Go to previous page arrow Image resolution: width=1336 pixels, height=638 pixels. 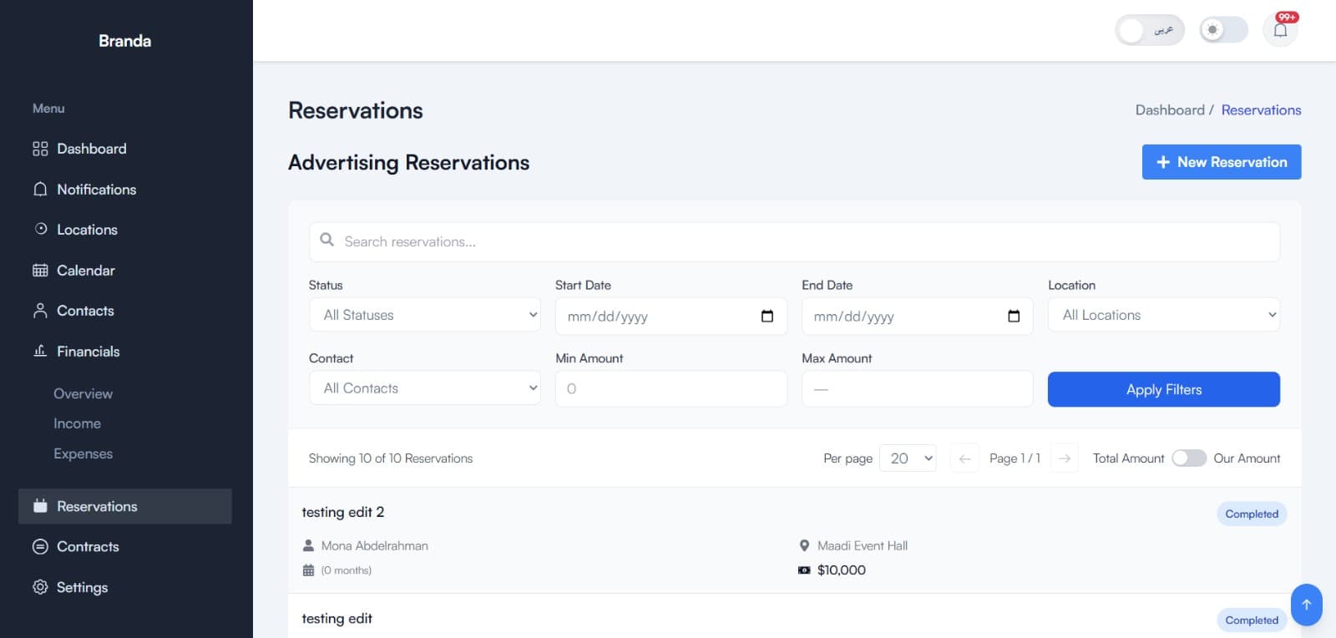(964, 458)
